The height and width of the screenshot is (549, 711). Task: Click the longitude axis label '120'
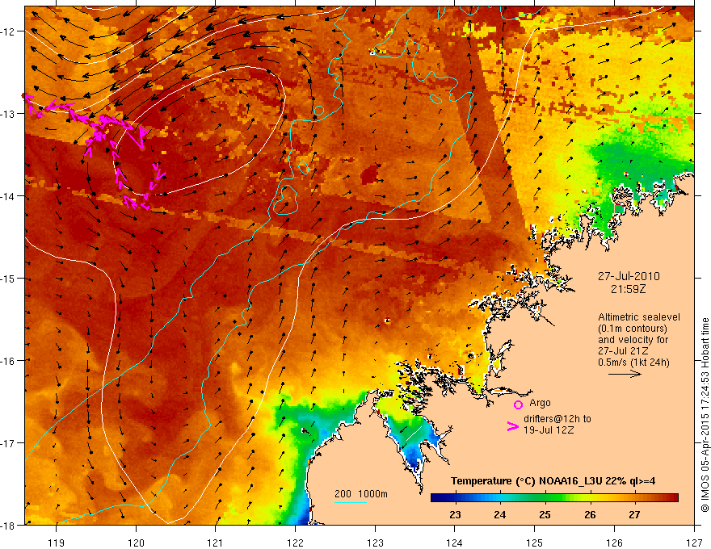tap(136, 543)
